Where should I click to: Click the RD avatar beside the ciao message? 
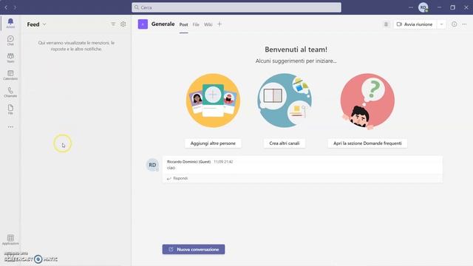[152, 165]
